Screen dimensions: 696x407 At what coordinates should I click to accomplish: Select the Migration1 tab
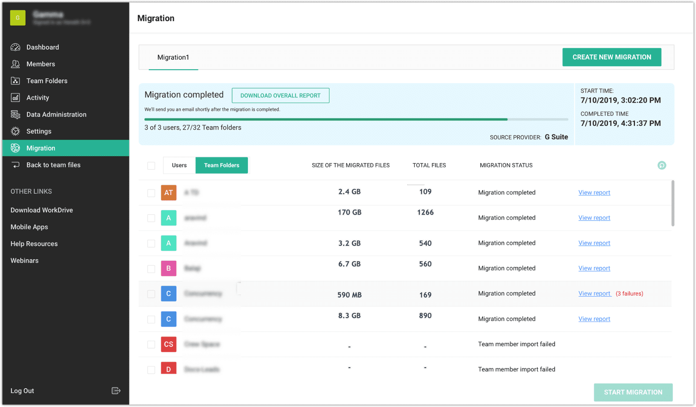tap(173, 57)
